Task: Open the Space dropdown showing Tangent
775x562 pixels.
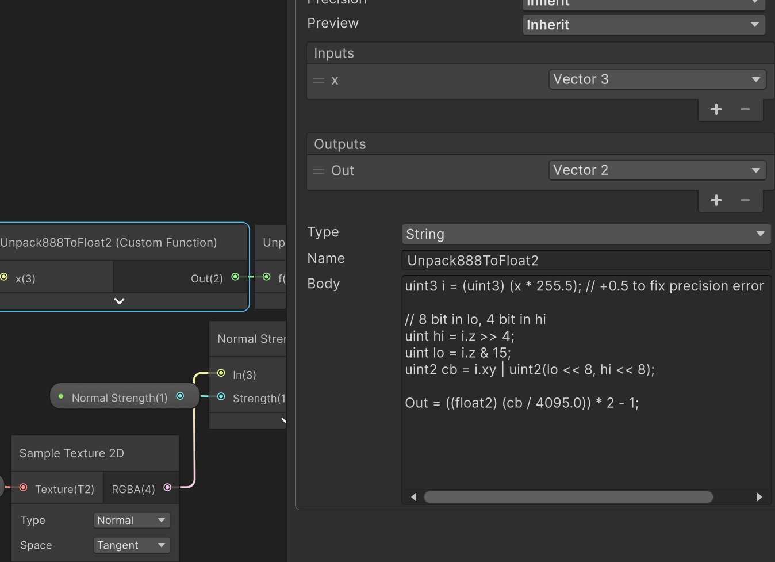Action: pyautogui.click(x=132, y=545)
